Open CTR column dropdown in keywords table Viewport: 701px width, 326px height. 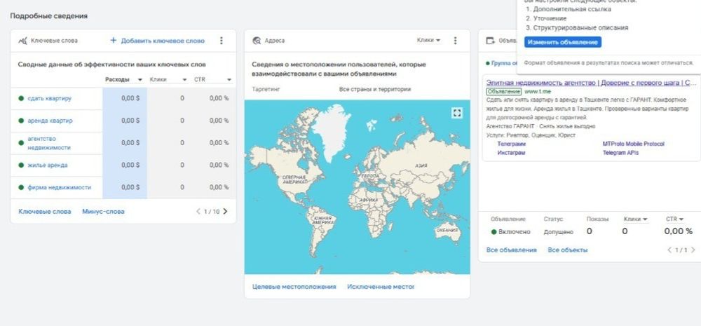(229, 80)
